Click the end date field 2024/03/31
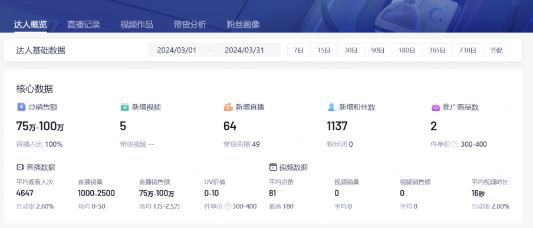The image size is (533, 228). [x=245, y=50]
